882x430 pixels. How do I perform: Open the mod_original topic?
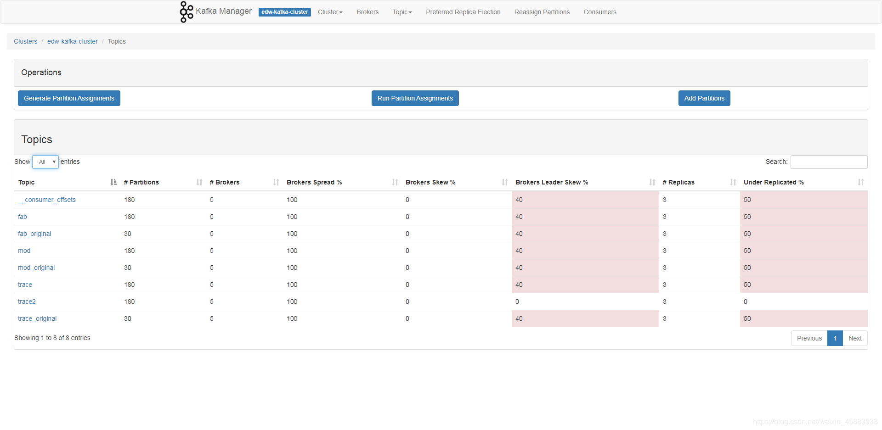pos(36,268)
